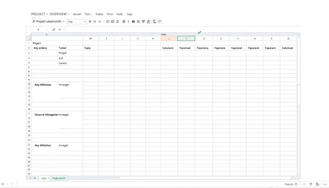329x188 pixels.
Task: Open the PROJECT dropdown in the title
Action: (47, 14)
